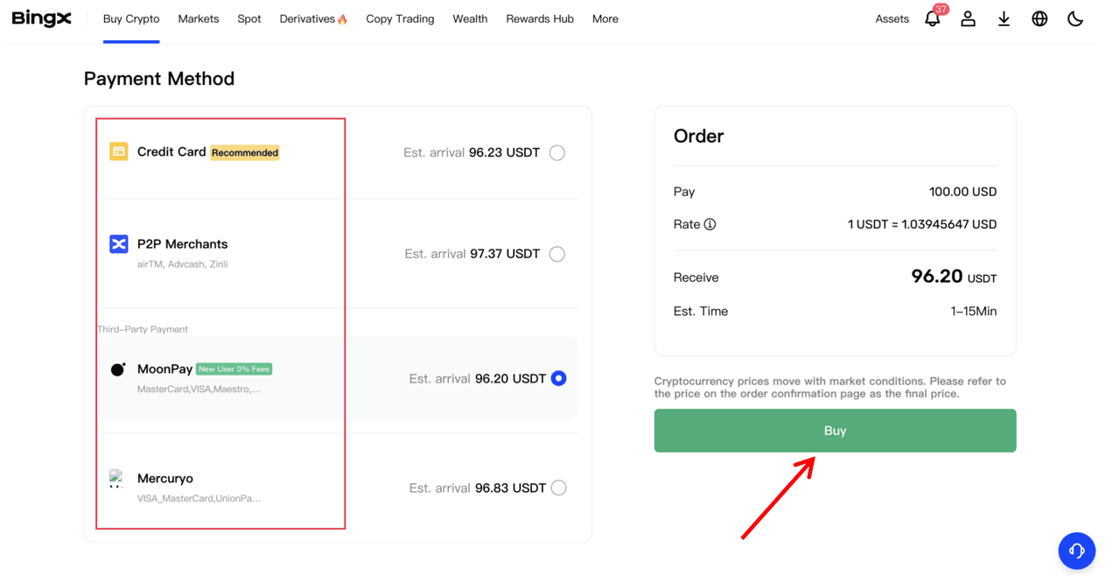Click the download app icon
This screenshot has width=1120, height=576.
pyautogui.click(x=1004, y=18)
